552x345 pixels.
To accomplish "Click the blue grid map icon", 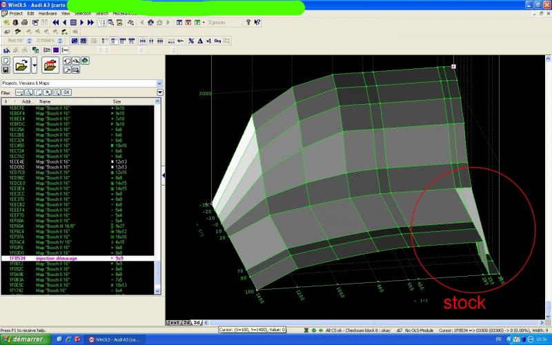I will pos(73,23).
